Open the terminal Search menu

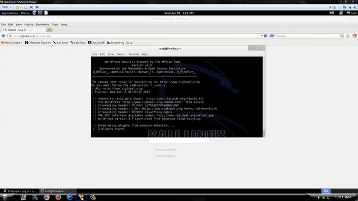coord(121,54)
